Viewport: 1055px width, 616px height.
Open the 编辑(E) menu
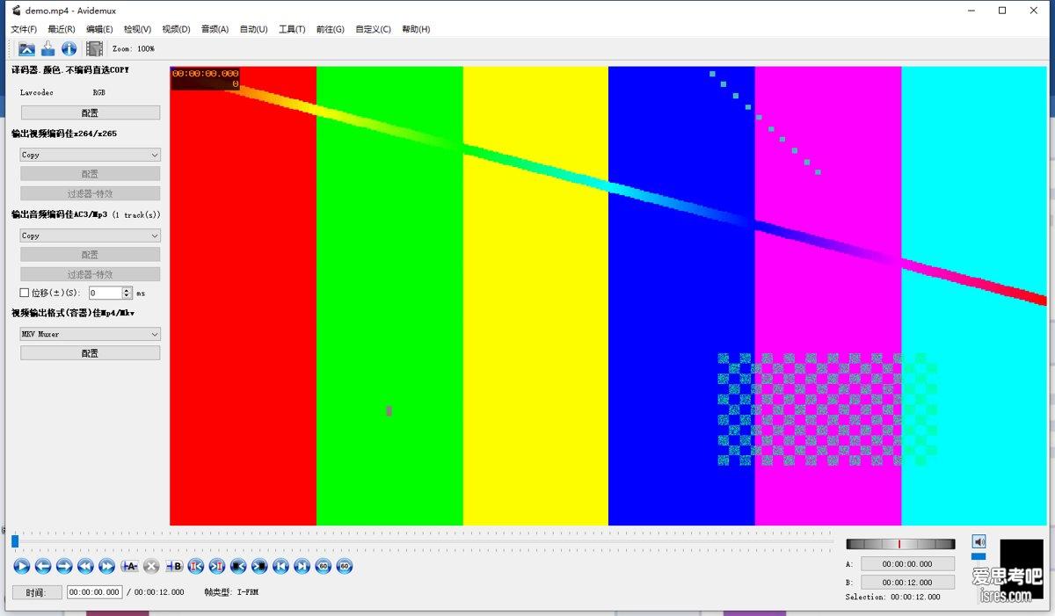(x=99, y=29)
